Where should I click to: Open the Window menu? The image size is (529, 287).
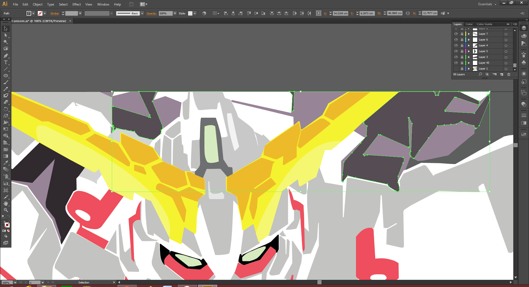(103, 4)
